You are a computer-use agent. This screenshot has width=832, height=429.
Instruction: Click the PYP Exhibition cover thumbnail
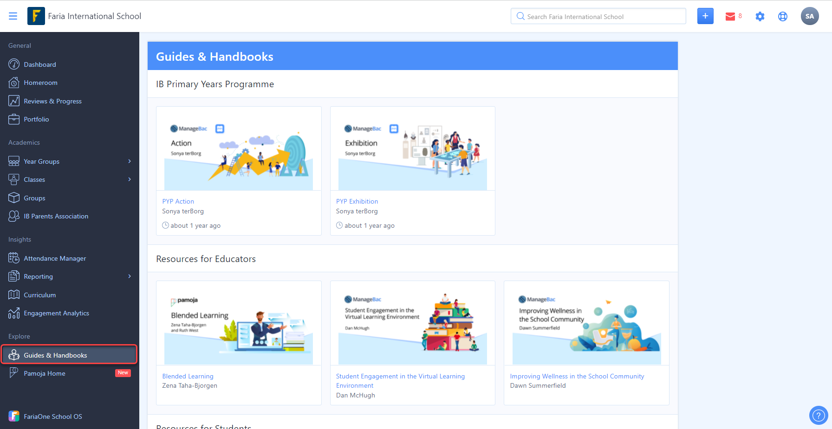[413, 148]
